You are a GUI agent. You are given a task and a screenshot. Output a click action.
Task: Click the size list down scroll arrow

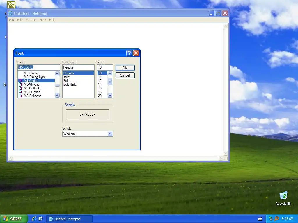click(110, 95)
